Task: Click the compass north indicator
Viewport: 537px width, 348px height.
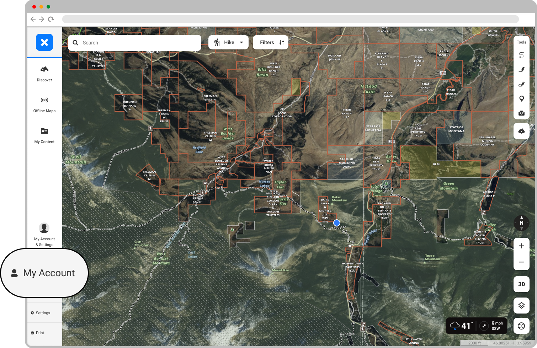Action: (x=521, y=223)
